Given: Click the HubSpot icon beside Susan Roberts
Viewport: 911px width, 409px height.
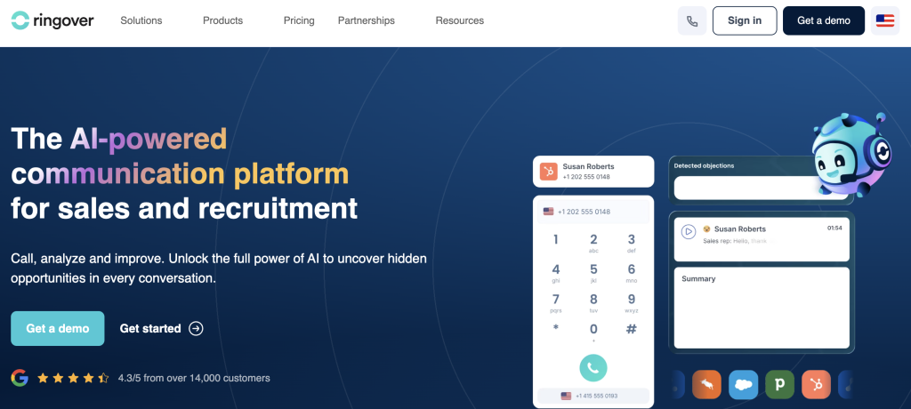Looking at the screenshot, I should [x=548, y=172].
